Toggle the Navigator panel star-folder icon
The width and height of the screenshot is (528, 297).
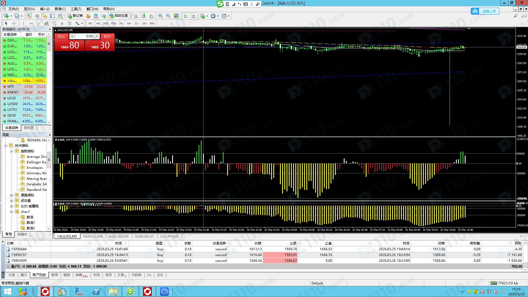click(45, 16)
